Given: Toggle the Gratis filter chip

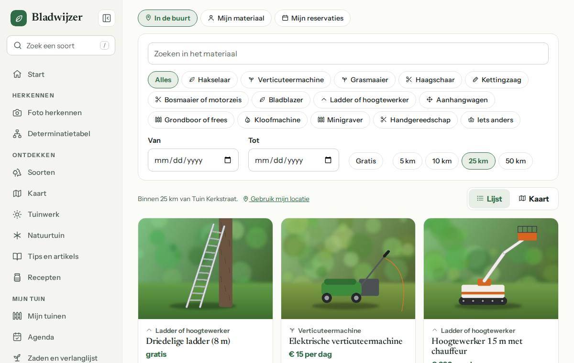Looking at the screenshot, I should pyautogui.click(x=366, y=161).
